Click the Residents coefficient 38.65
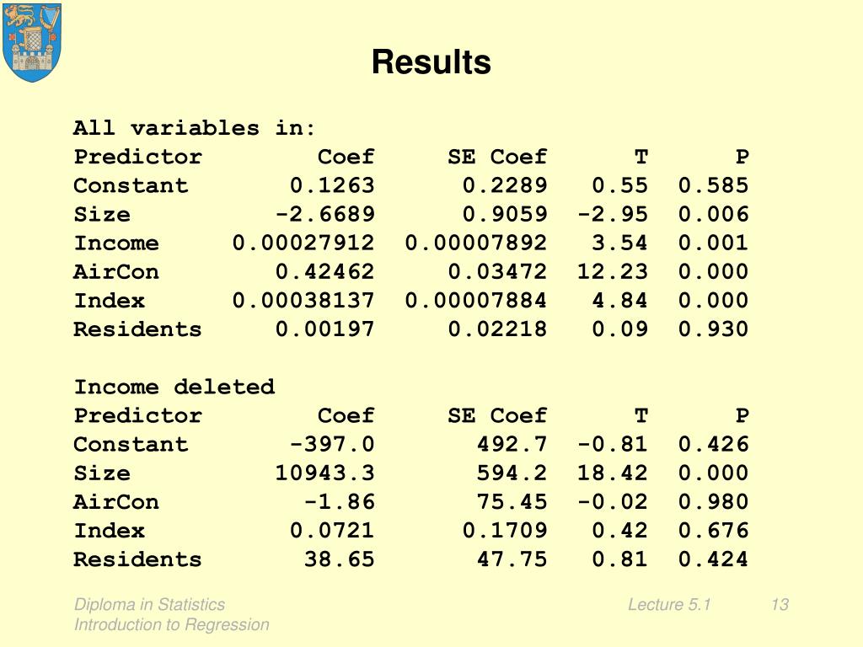 339,559
